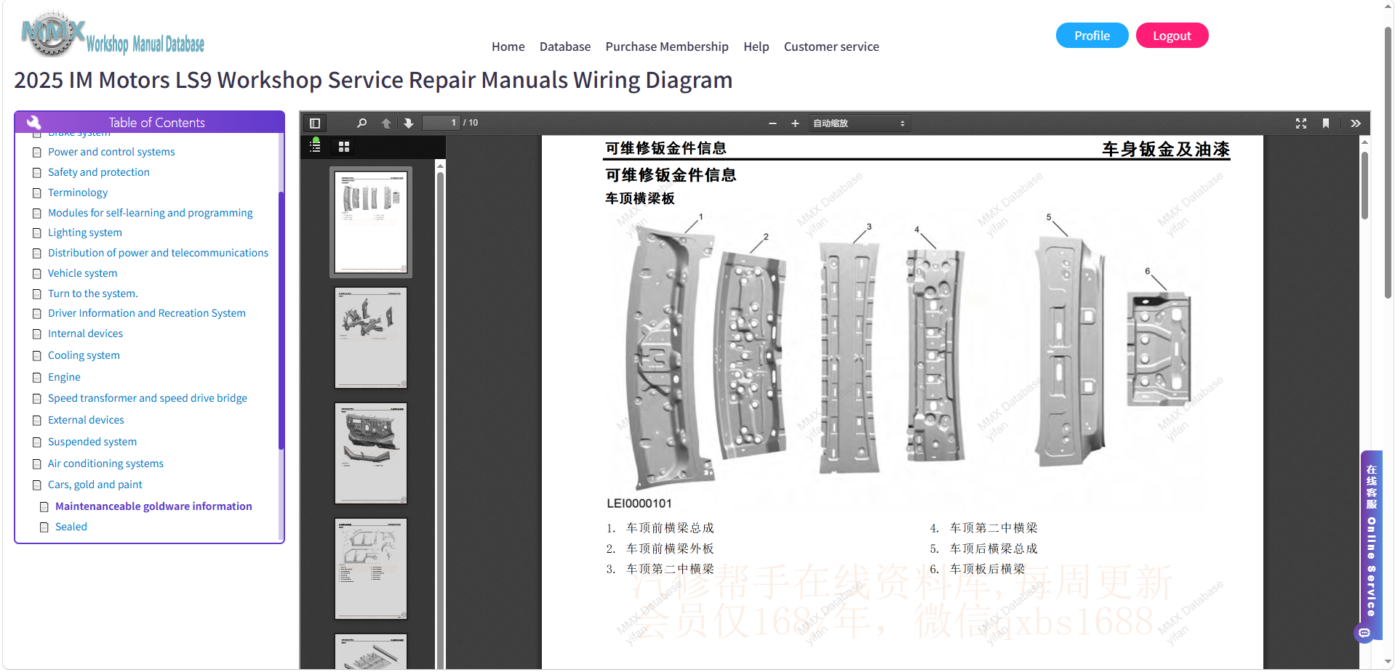The height and width of the screenshot is (672, 1395).
Task: Zoom out the PDF document
Action: (772, 124)
